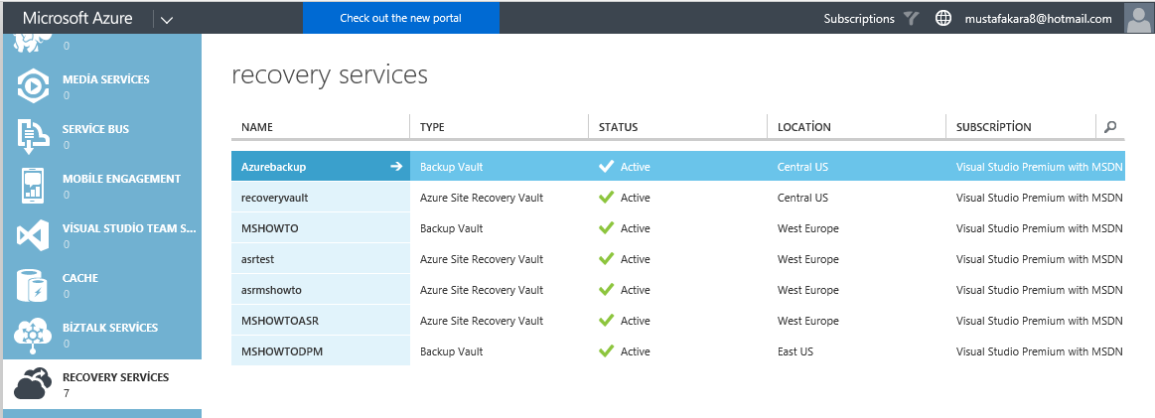Viewport: 1155px width, 418px height.
Task: Click Active status in Azurebackup row
Action: click(x=635, y=167)
